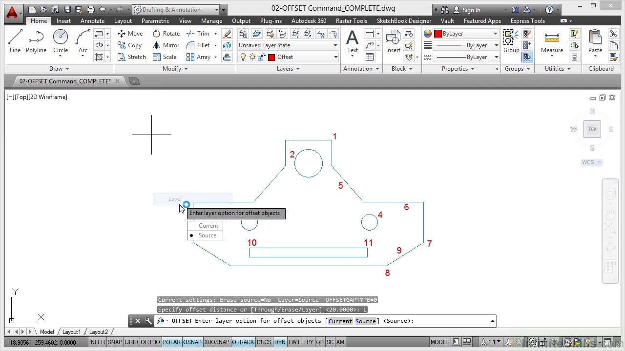The height and width of the screenshot is (351, 625).
Task: Click the Trim tool
Action: tap(199, 34)
